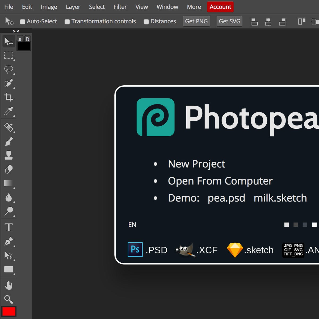Select the Lasso tool
The width and height of the screenshot is (319, 319).
(9, 69)
